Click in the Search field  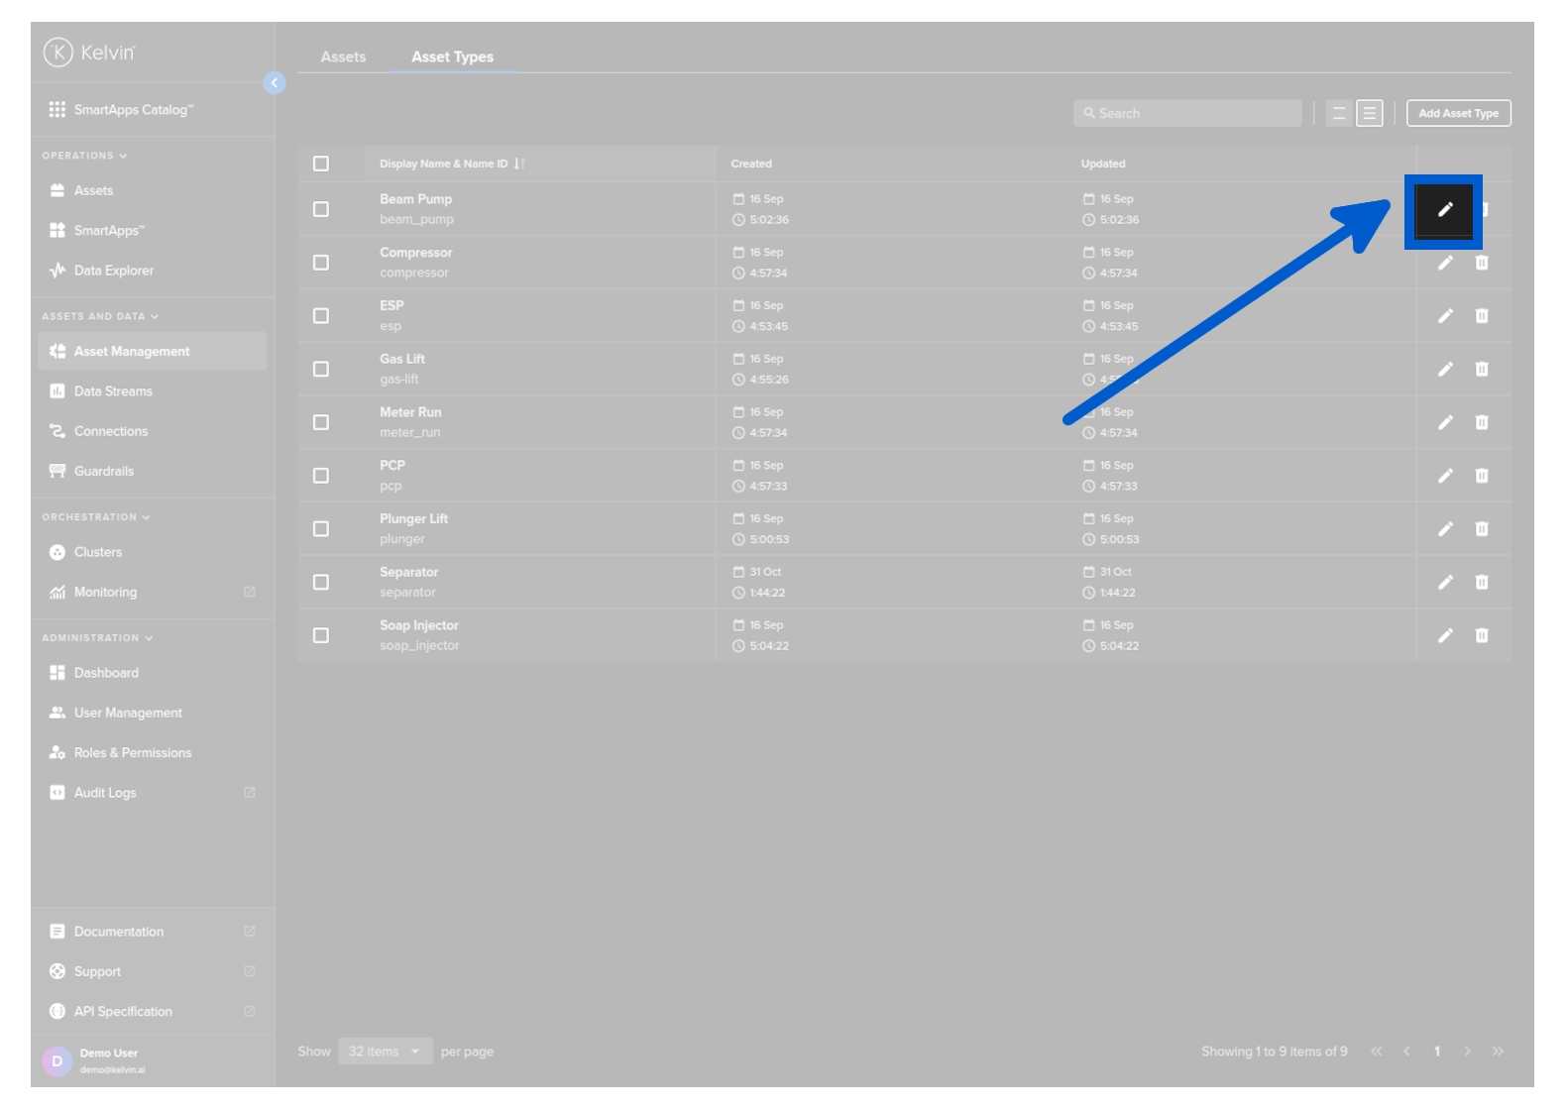tap(1187, 114)
